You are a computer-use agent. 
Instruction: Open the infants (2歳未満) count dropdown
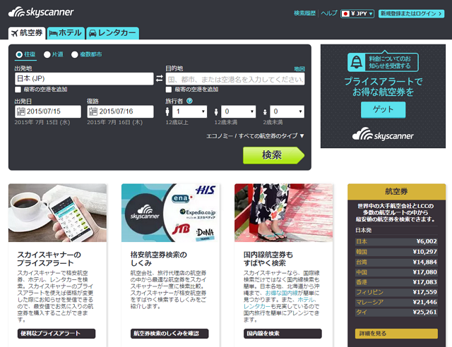[287, 111]
